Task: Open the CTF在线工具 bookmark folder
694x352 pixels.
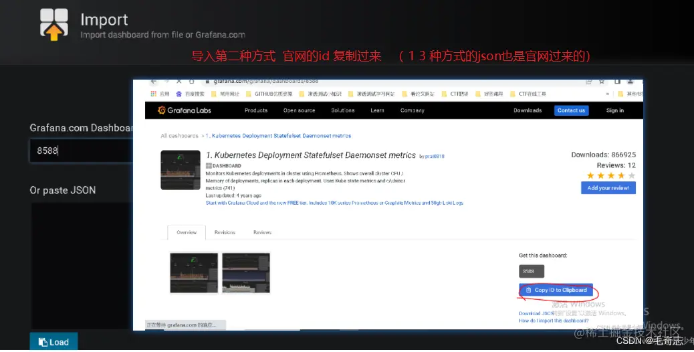Action: (528, 94)
